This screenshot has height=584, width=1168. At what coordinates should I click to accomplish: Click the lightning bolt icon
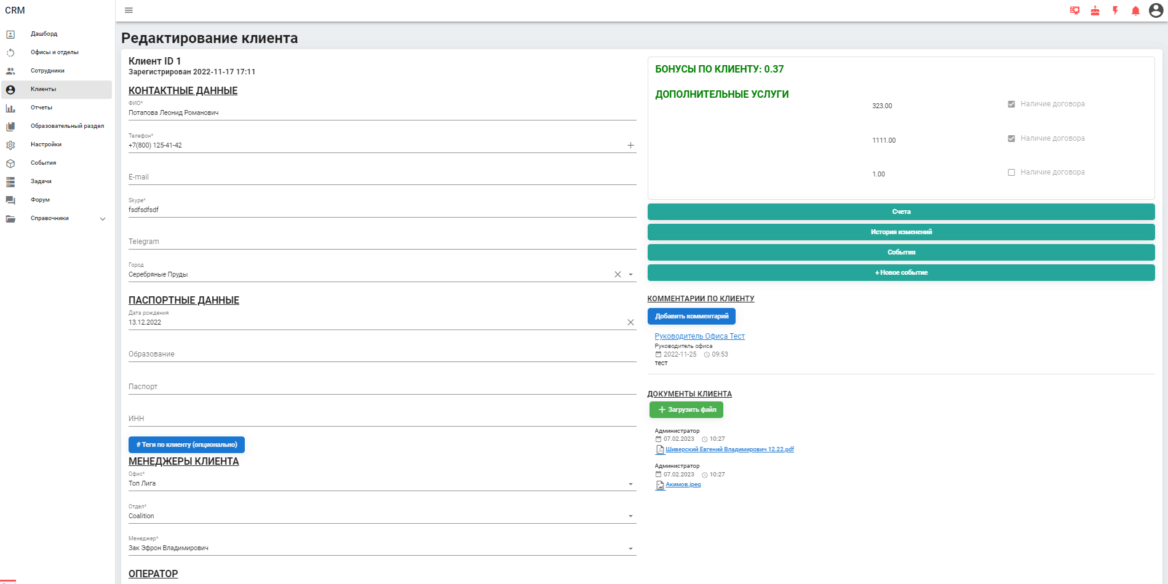(x=1115, y=10)
